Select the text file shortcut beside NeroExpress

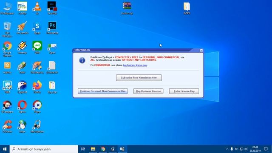click(x=52, y=68)
